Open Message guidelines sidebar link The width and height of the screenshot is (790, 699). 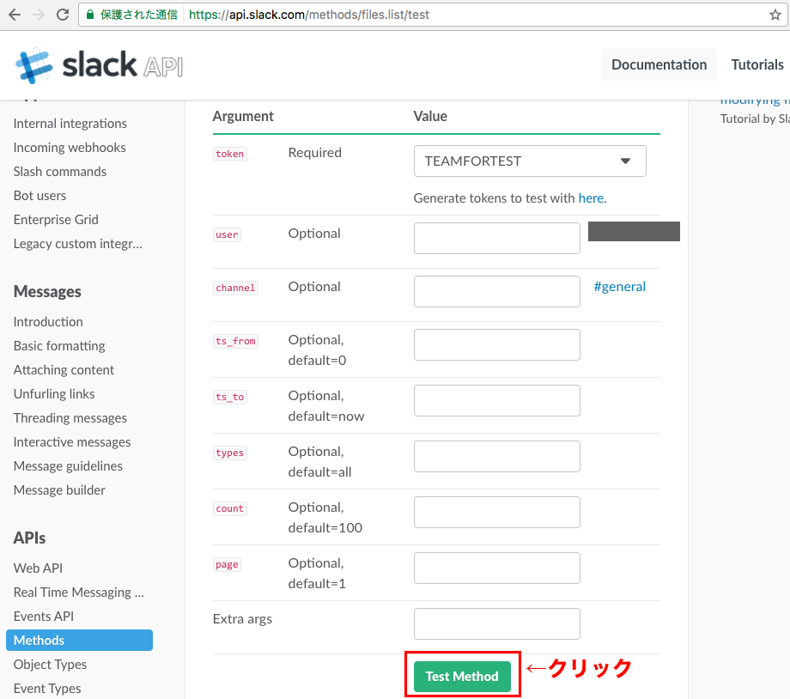[x=68, y=466]
